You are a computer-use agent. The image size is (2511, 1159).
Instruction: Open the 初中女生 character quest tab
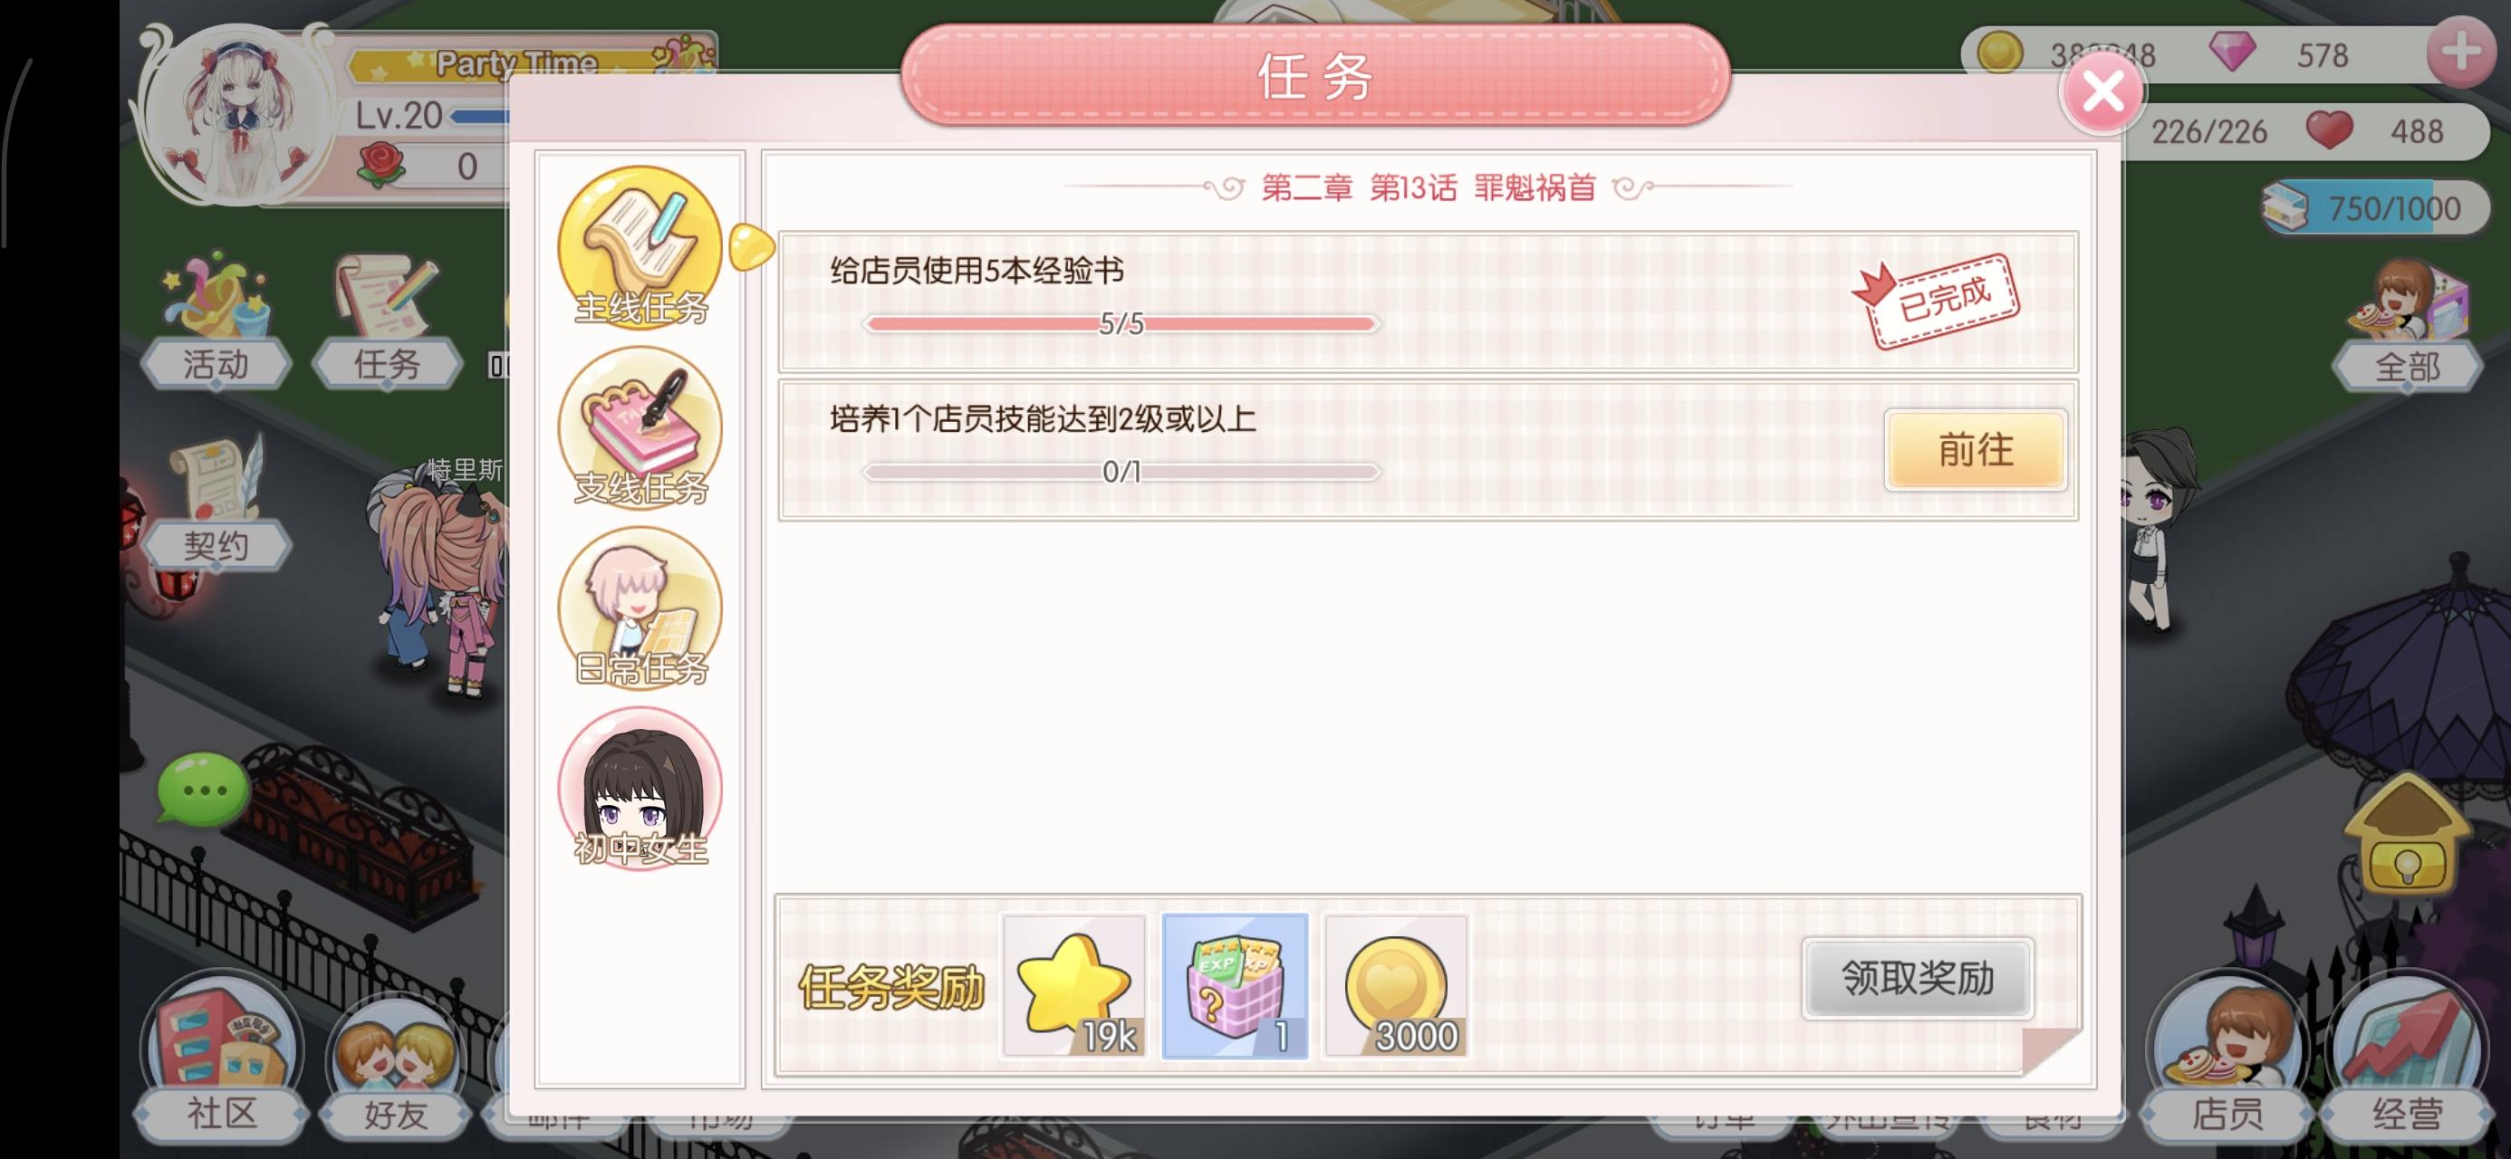[x=640, y=789]
